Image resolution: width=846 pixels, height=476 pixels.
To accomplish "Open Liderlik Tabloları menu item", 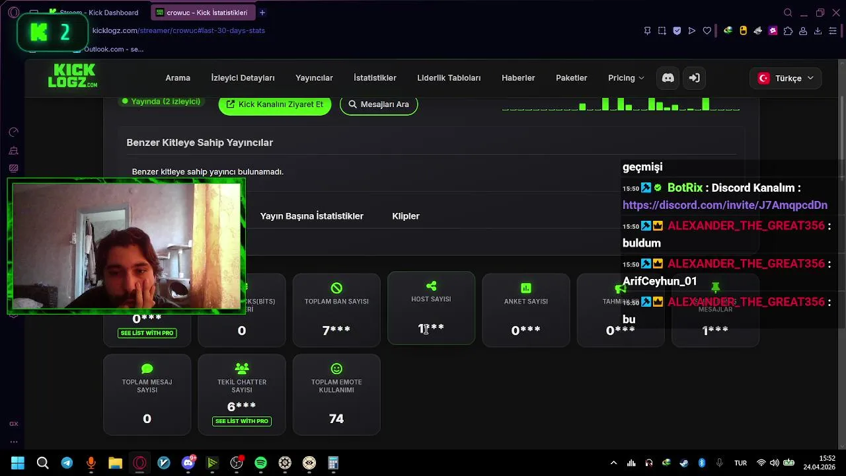I will tap(449, 78).
